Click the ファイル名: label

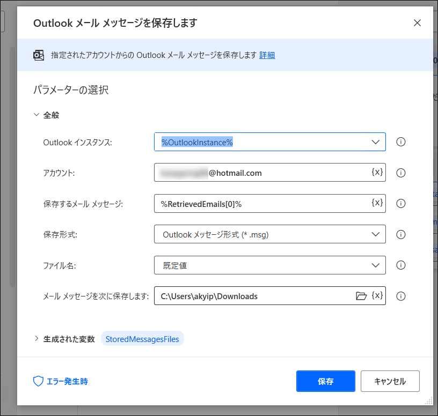(60, 265)
